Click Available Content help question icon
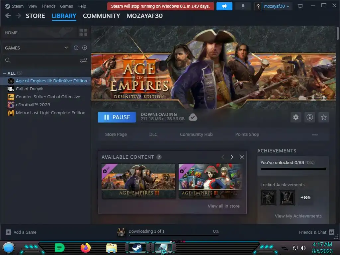The width and height of the screenshot is (340, 255). click(159, 157)
